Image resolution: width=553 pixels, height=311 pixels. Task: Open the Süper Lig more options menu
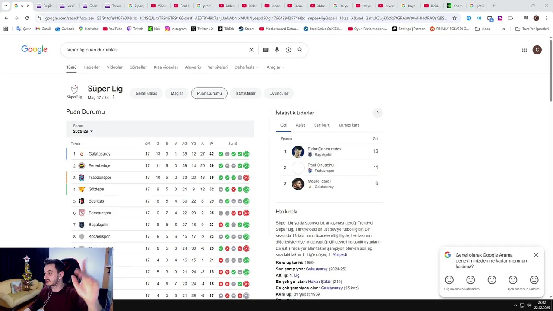[x=114, y=98]
